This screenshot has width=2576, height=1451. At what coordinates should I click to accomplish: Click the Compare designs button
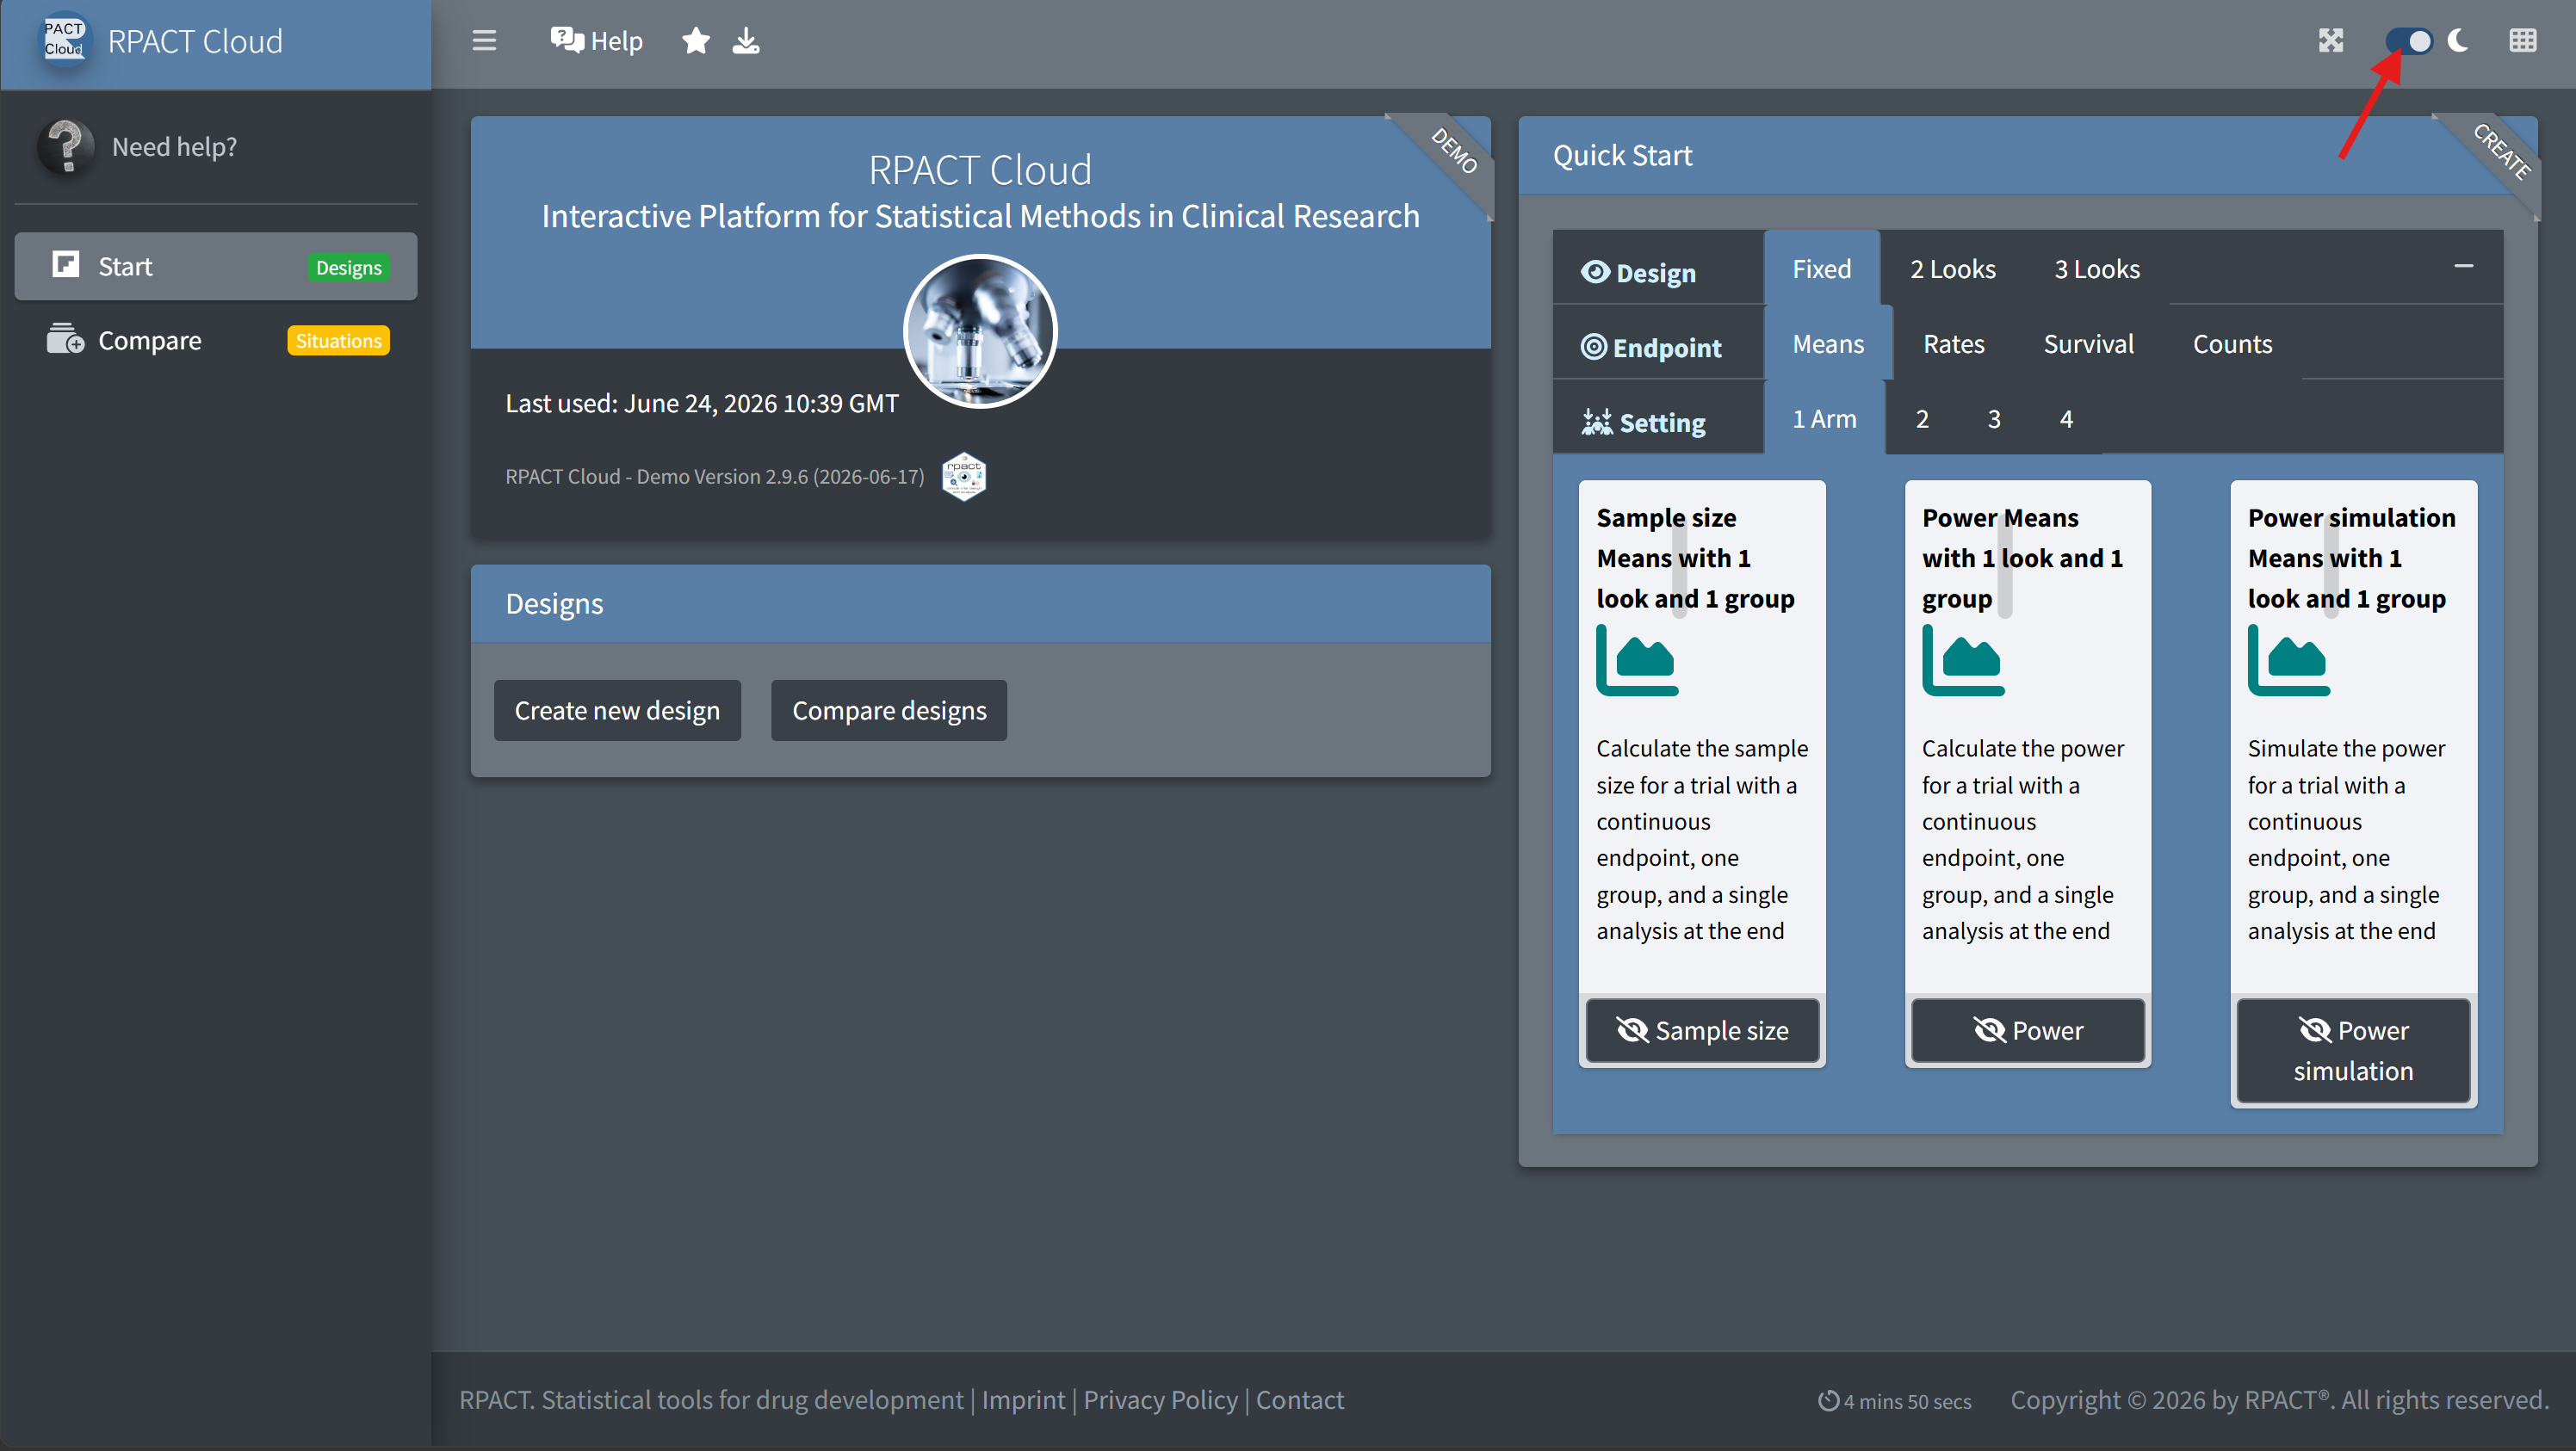889,709
